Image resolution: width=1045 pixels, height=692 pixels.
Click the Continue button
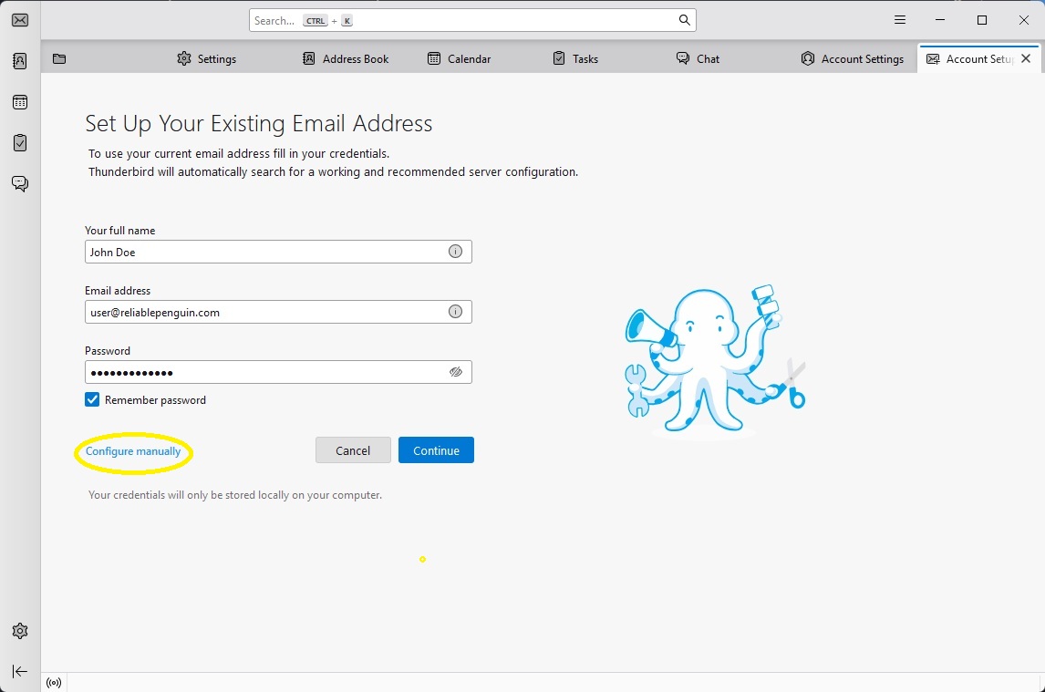point(436,450)
